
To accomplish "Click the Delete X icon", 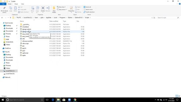I will (x=43, y=8).
